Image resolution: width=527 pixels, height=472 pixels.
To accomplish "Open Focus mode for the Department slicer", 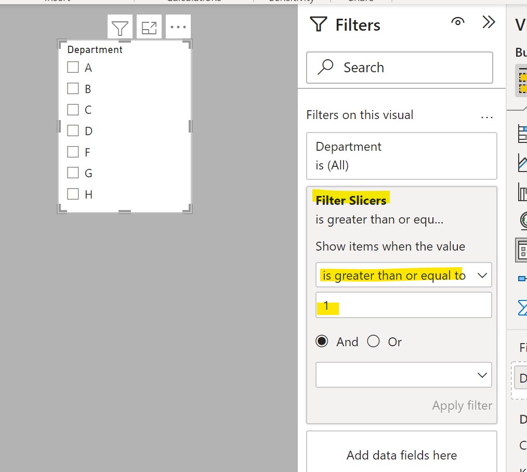I will (149, 27).
